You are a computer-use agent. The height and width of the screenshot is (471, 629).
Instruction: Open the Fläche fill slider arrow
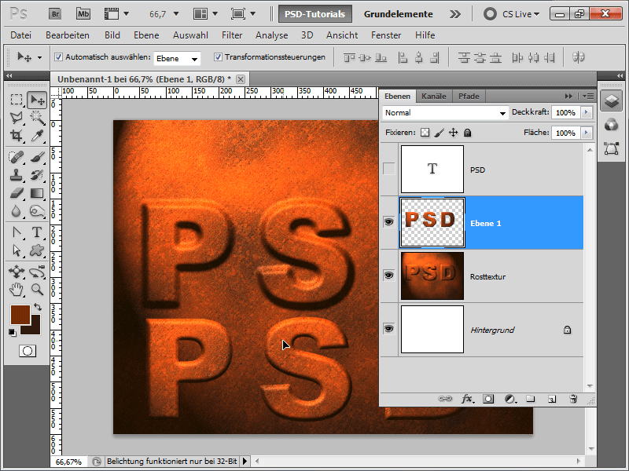[587, 133]
